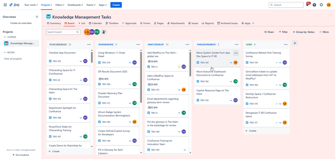Screen dimensions: 335x159
Task: Open the Teams dropdown
Action: [x=91, y=5]
